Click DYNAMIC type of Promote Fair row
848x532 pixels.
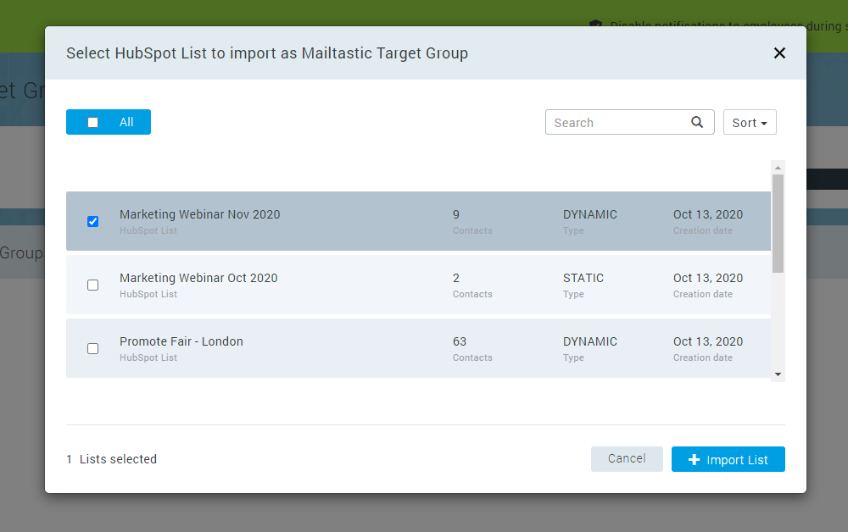(589, 341)
